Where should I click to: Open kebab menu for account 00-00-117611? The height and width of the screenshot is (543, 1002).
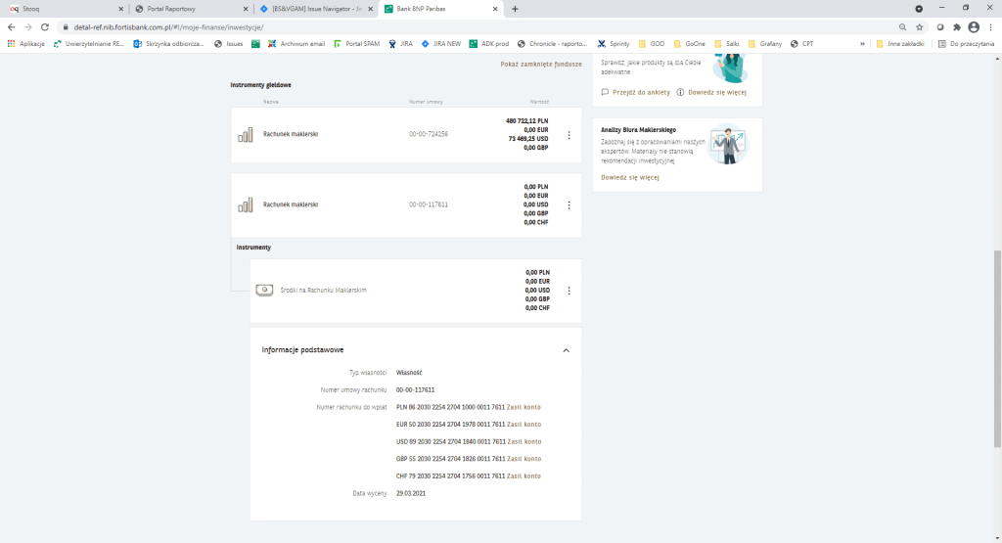[x=569, y=204]
